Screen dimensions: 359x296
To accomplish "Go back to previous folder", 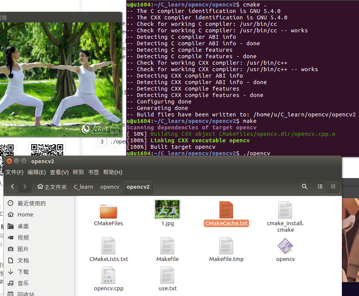I will 13,186.
